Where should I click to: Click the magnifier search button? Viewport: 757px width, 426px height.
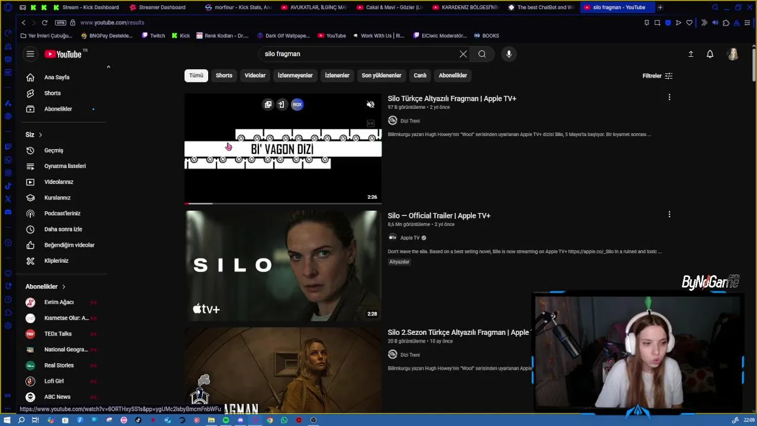(482, 54)
